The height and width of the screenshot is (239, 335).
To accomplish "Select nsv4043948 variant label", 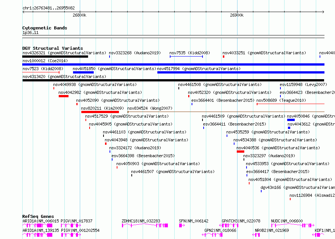I will pyautogui.click(x=146, y=140).
